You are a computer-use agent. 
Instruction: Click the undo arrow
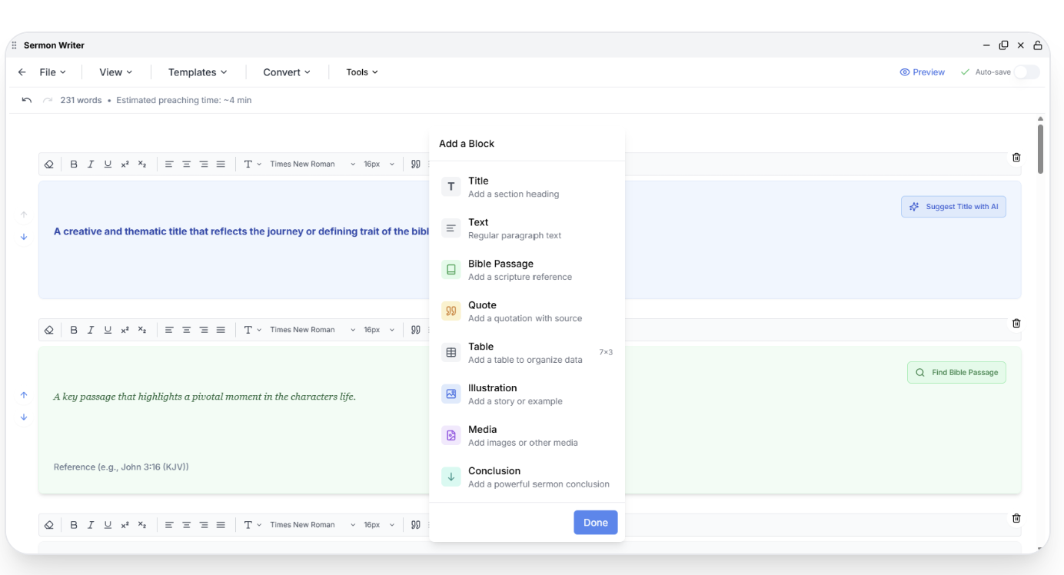pyautogui.click(x=27, y=99)
